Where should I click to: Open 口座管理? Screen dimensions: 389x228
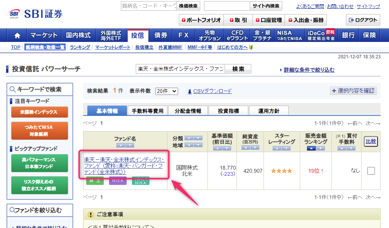point(269,20)
